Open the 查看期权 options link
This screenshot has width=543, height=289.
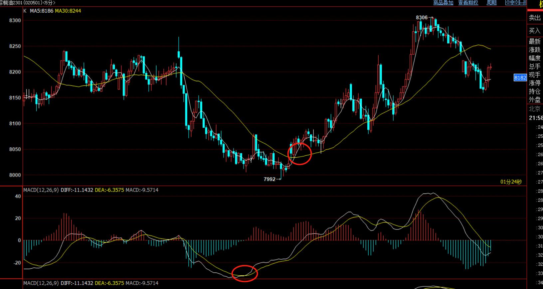click(468, 3)
